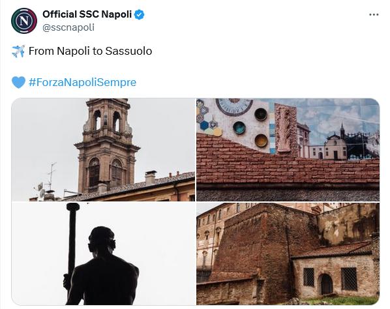Click the word Sassuolo in the tweet
The width and height of the screenshot is (390, 309).
tap(128, 51)
